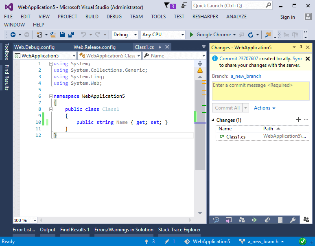Click the Save All toolbar icon
The height and width of the screenshot is (246, 315).
point(71,35)
